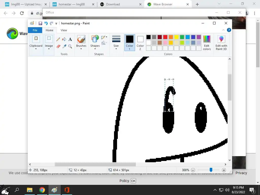Expand the Clipboard dropdown

click(x=36, y=49)
